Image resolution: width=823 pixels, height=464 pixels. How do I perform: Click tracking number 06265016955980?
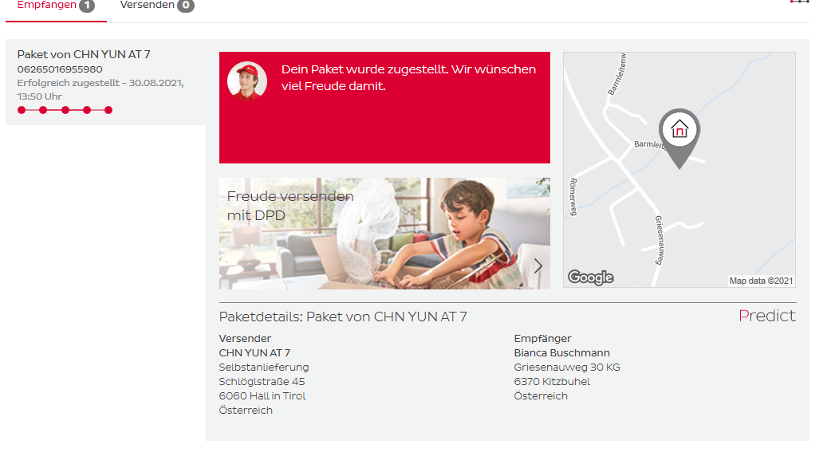pyautogui.click(x=60, y=69)
